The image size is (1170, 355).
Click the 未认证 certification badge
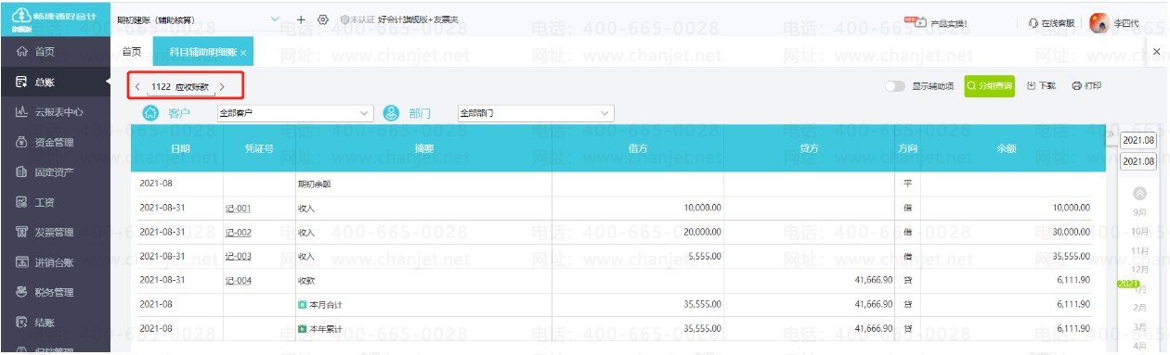357,19
